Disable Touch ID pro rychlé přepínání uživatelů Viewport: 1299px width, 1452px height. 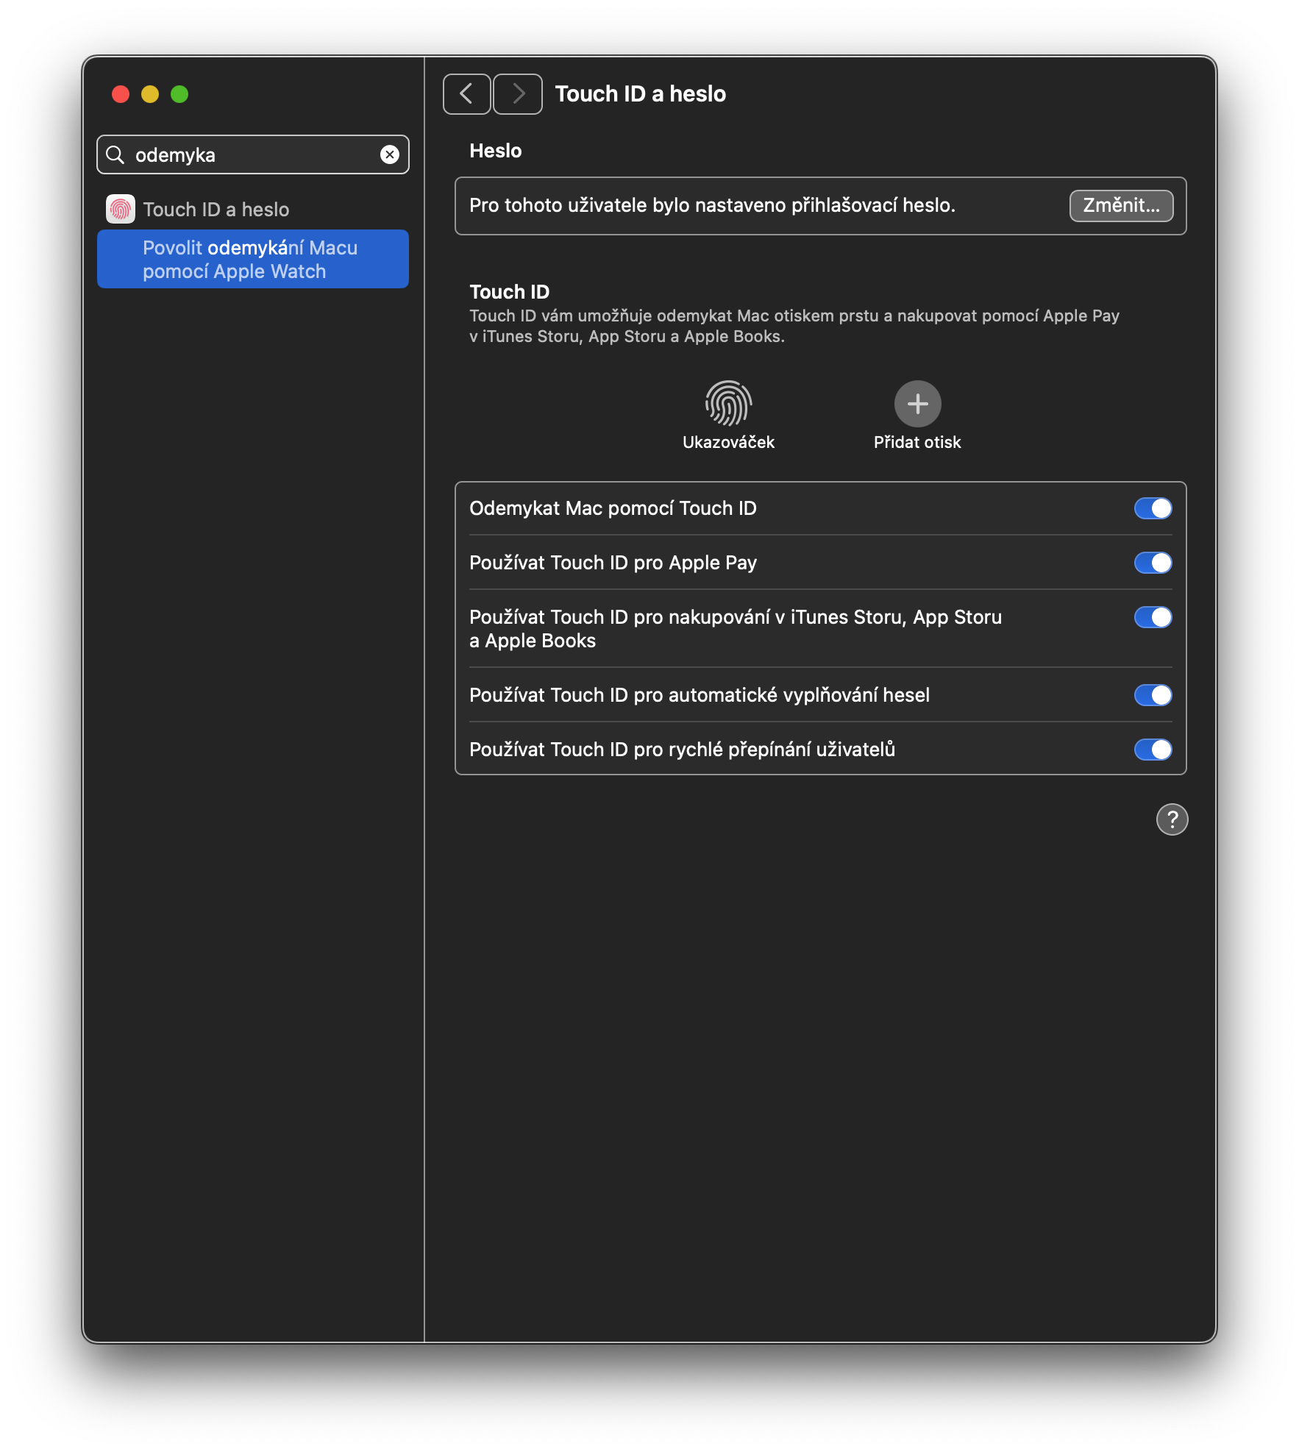click(x=1153, y=750)
